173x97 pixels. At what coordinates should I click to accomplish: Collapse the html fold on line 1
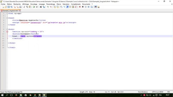point(7,13)
